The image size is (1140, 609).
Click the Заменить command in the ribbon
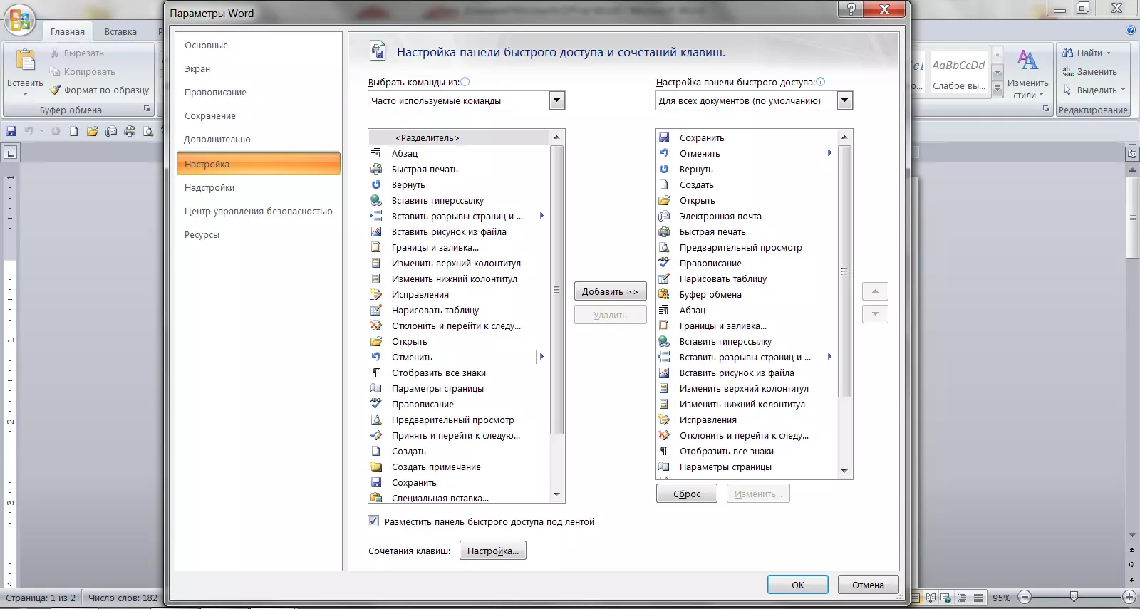coord(1089,72)
